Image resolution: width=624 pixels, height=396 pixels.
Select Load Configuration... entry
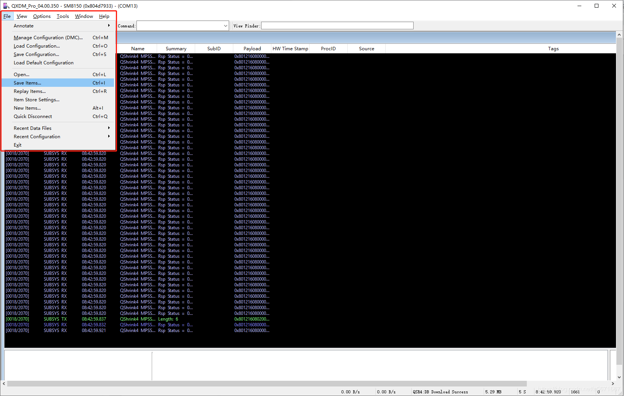tap(58, 46)
